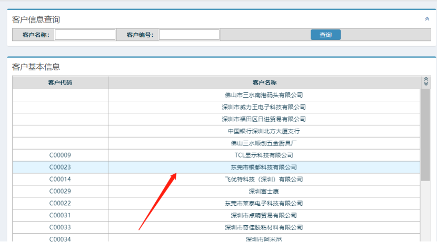Click the 查询 search button
437x242 pixels.
pyautogui.click(x=325, y=35)
